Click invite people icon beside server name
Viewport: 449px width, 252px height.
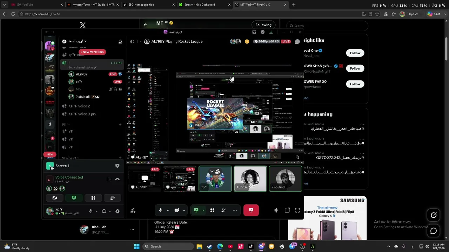(121, 42)
